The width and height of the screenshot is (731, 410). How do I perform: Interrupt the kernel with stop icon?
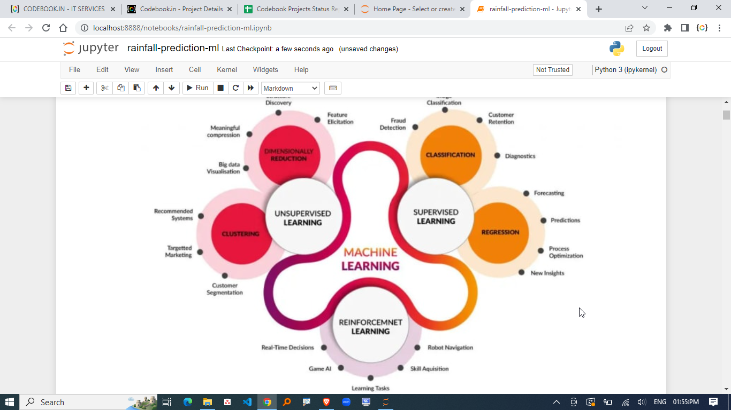[x=220, y=88]
